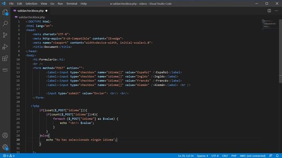The image size is (282, 158).
Task: Close the unsaved validarcheckbox.php tab dot
Action: point(46,11)
